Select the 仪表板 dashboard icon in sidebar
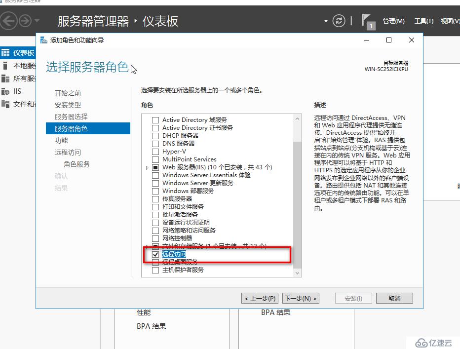This screenshot has width=460, height=349. 5,53
